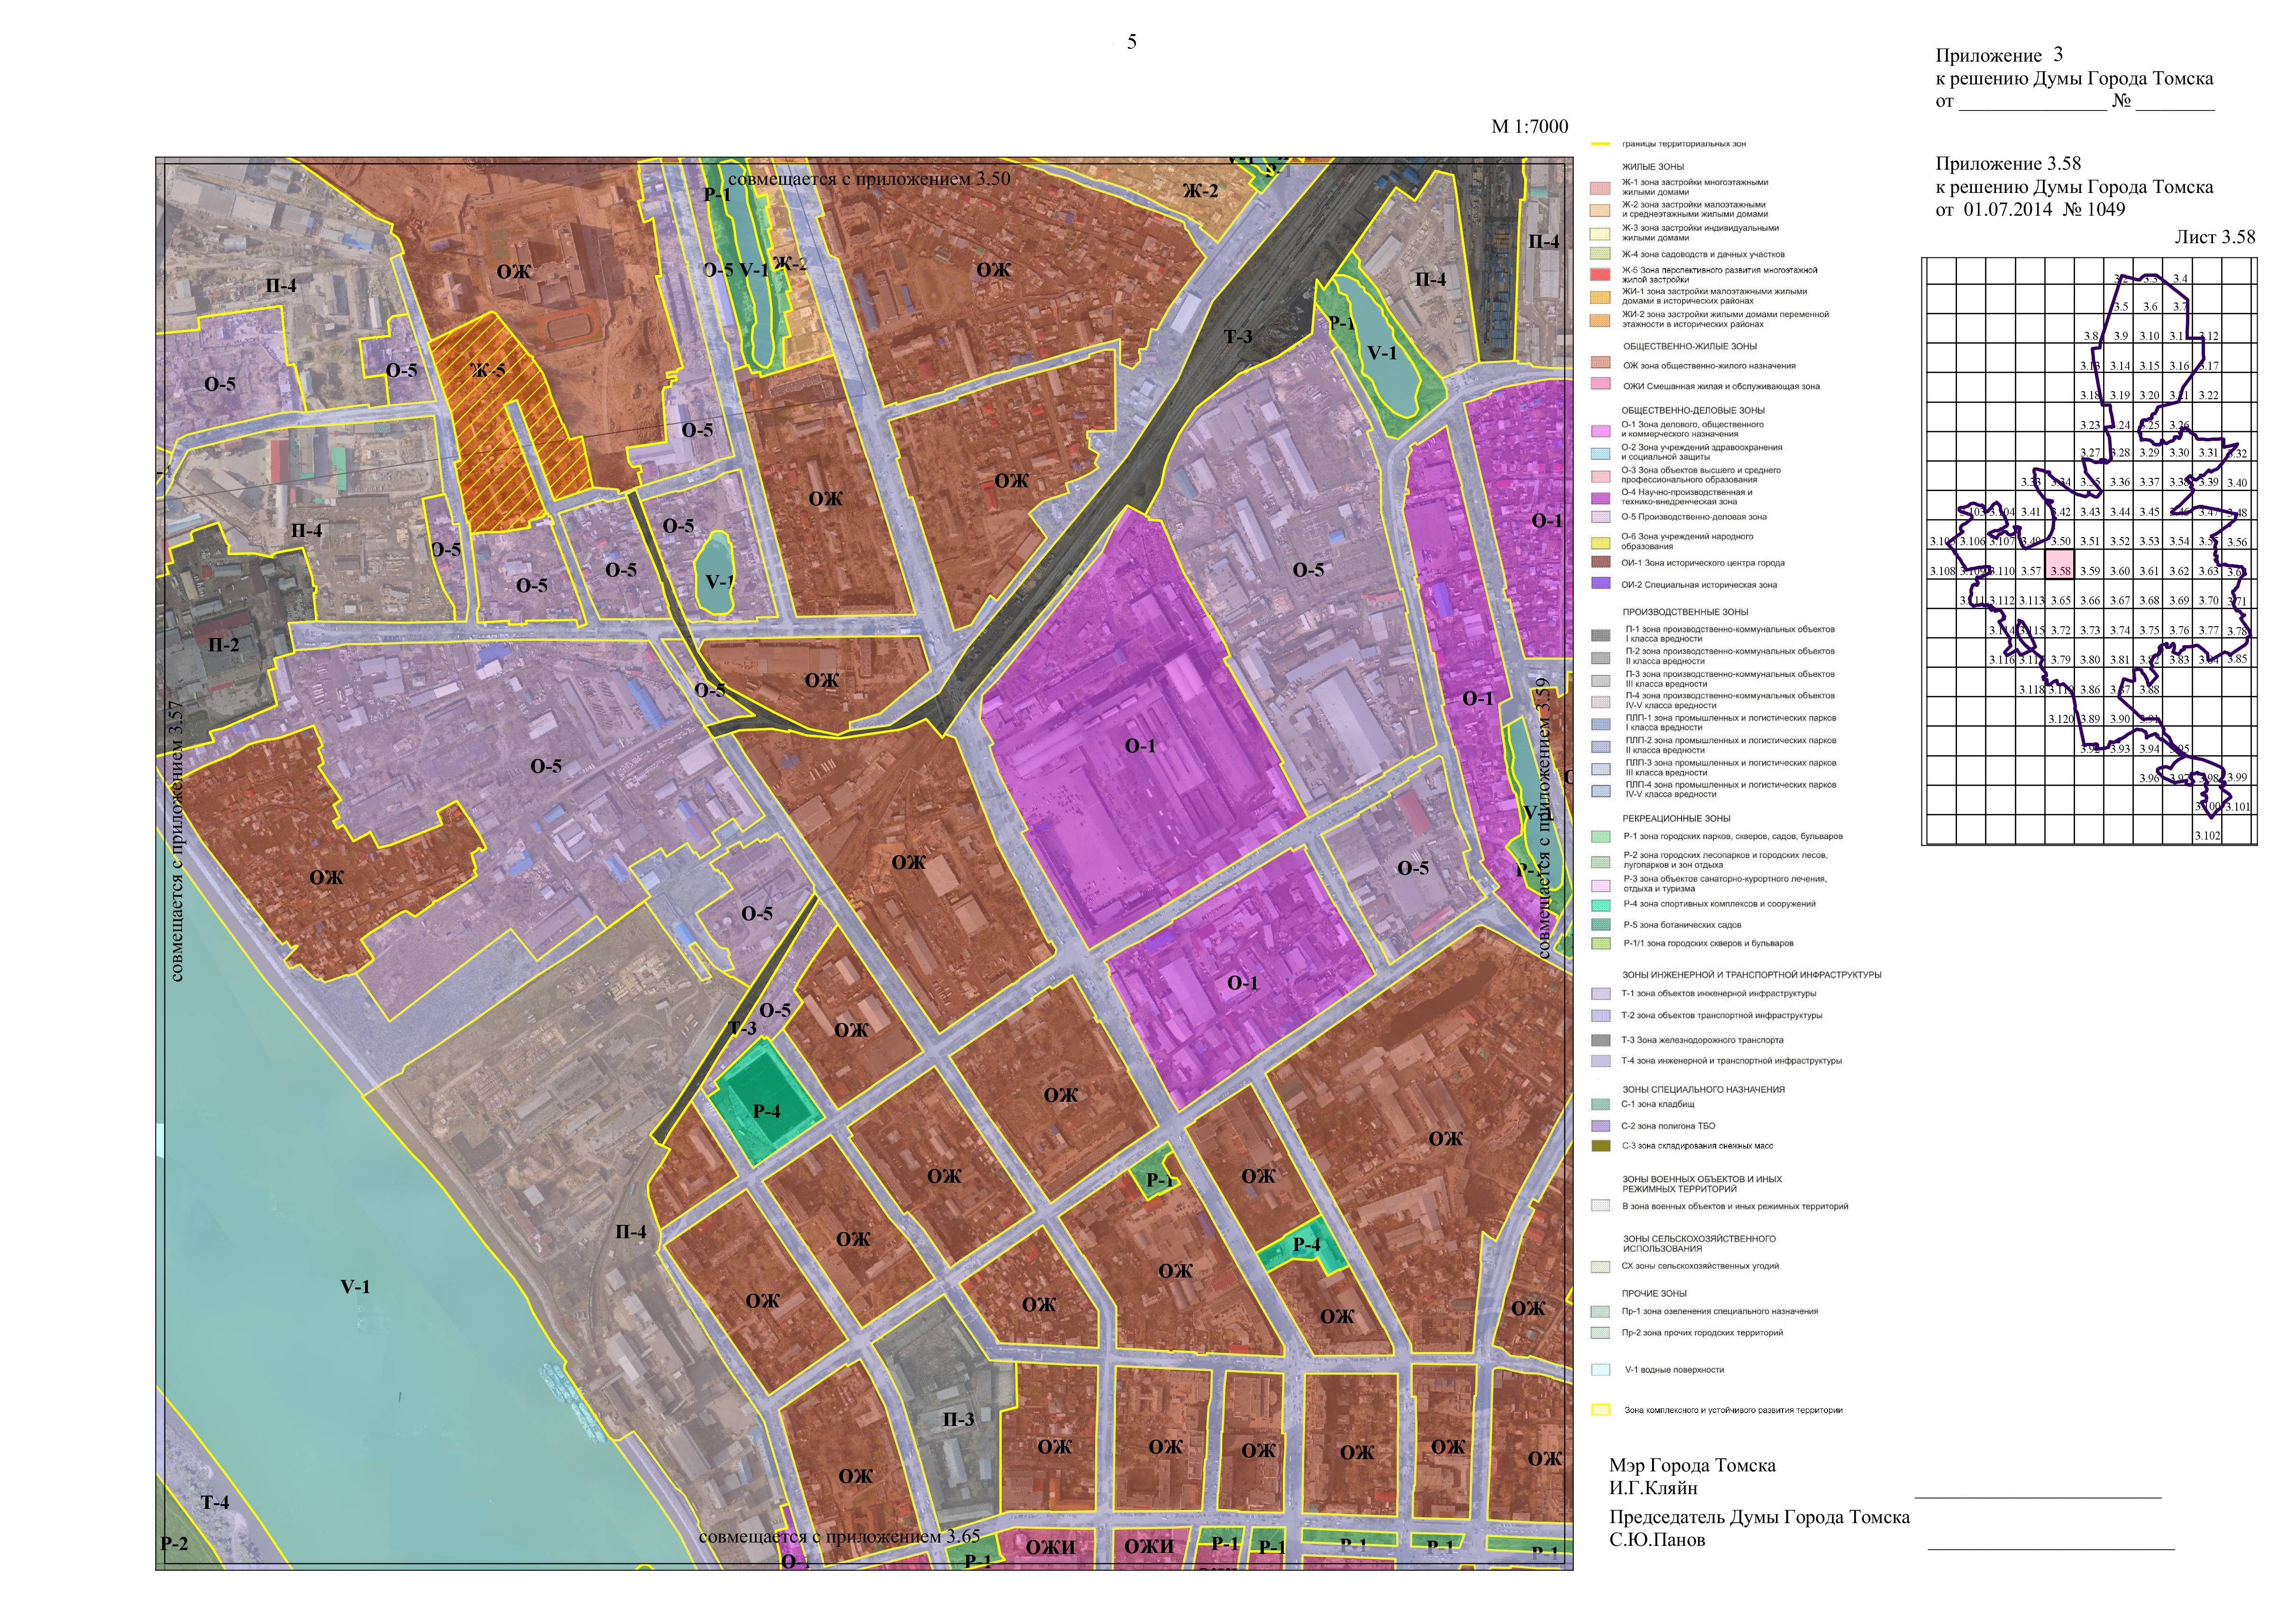Viewport: 2296px width, 1607px height.
Task: Click the ОИ-2 purple legend swatch
Action: 1600,583
